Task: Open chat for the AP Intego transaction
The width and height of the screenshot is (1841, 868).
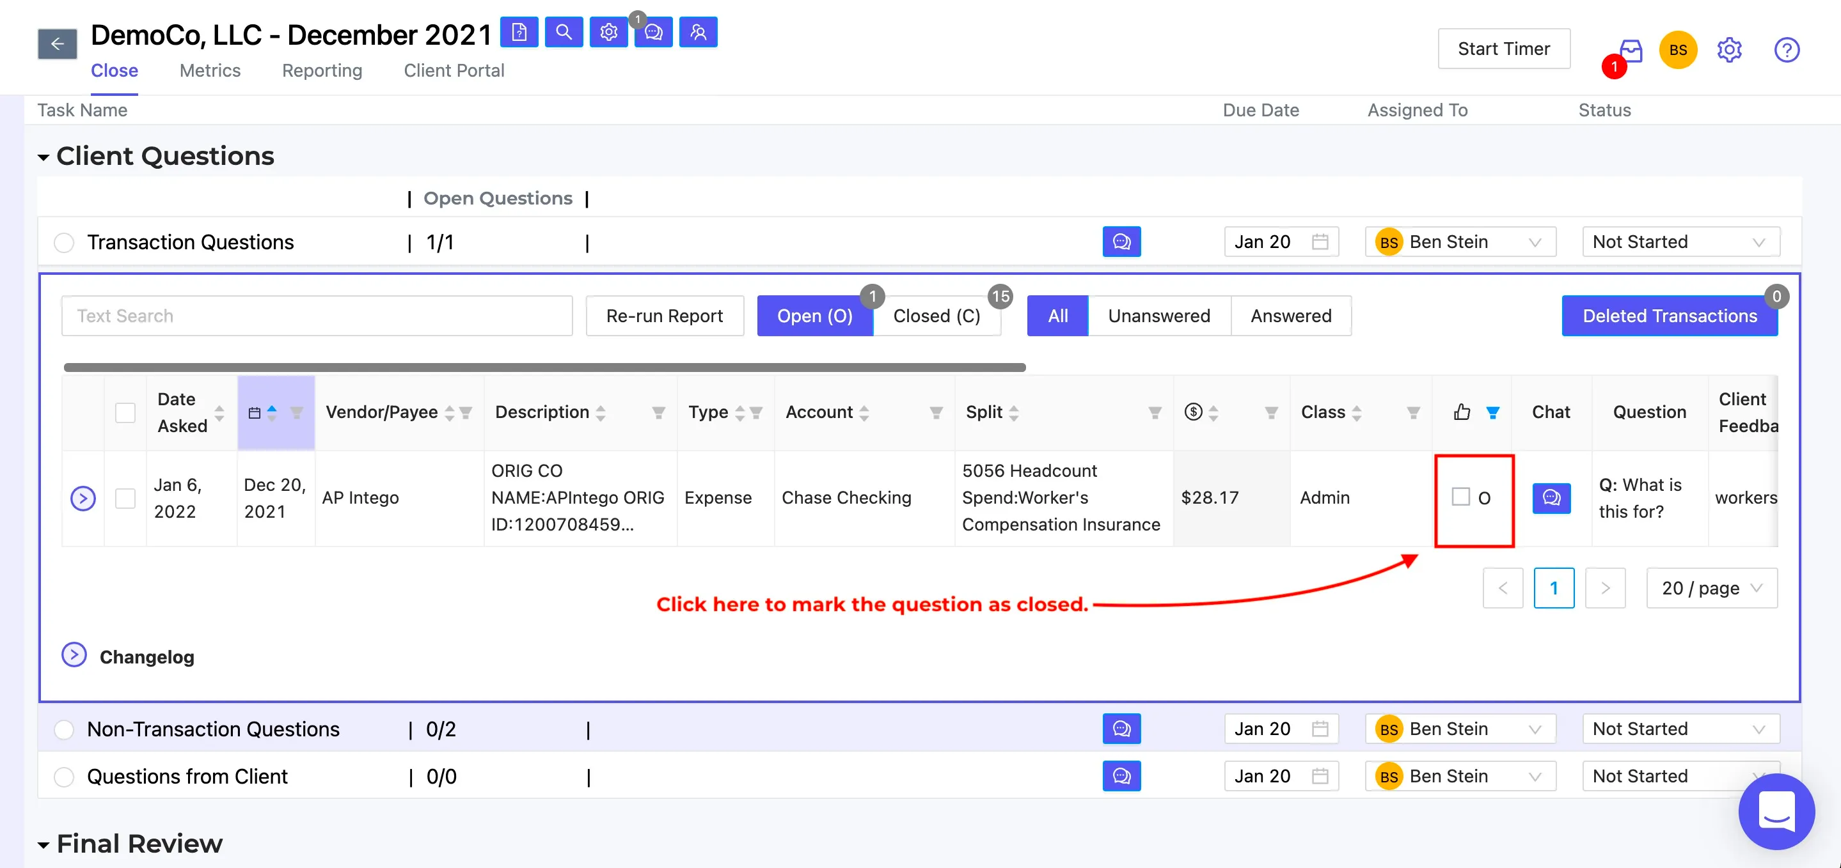Action: coord(1552,498)
